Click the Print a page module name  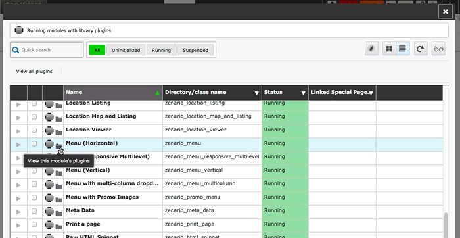pyautogui.click(x=83, y=224)
